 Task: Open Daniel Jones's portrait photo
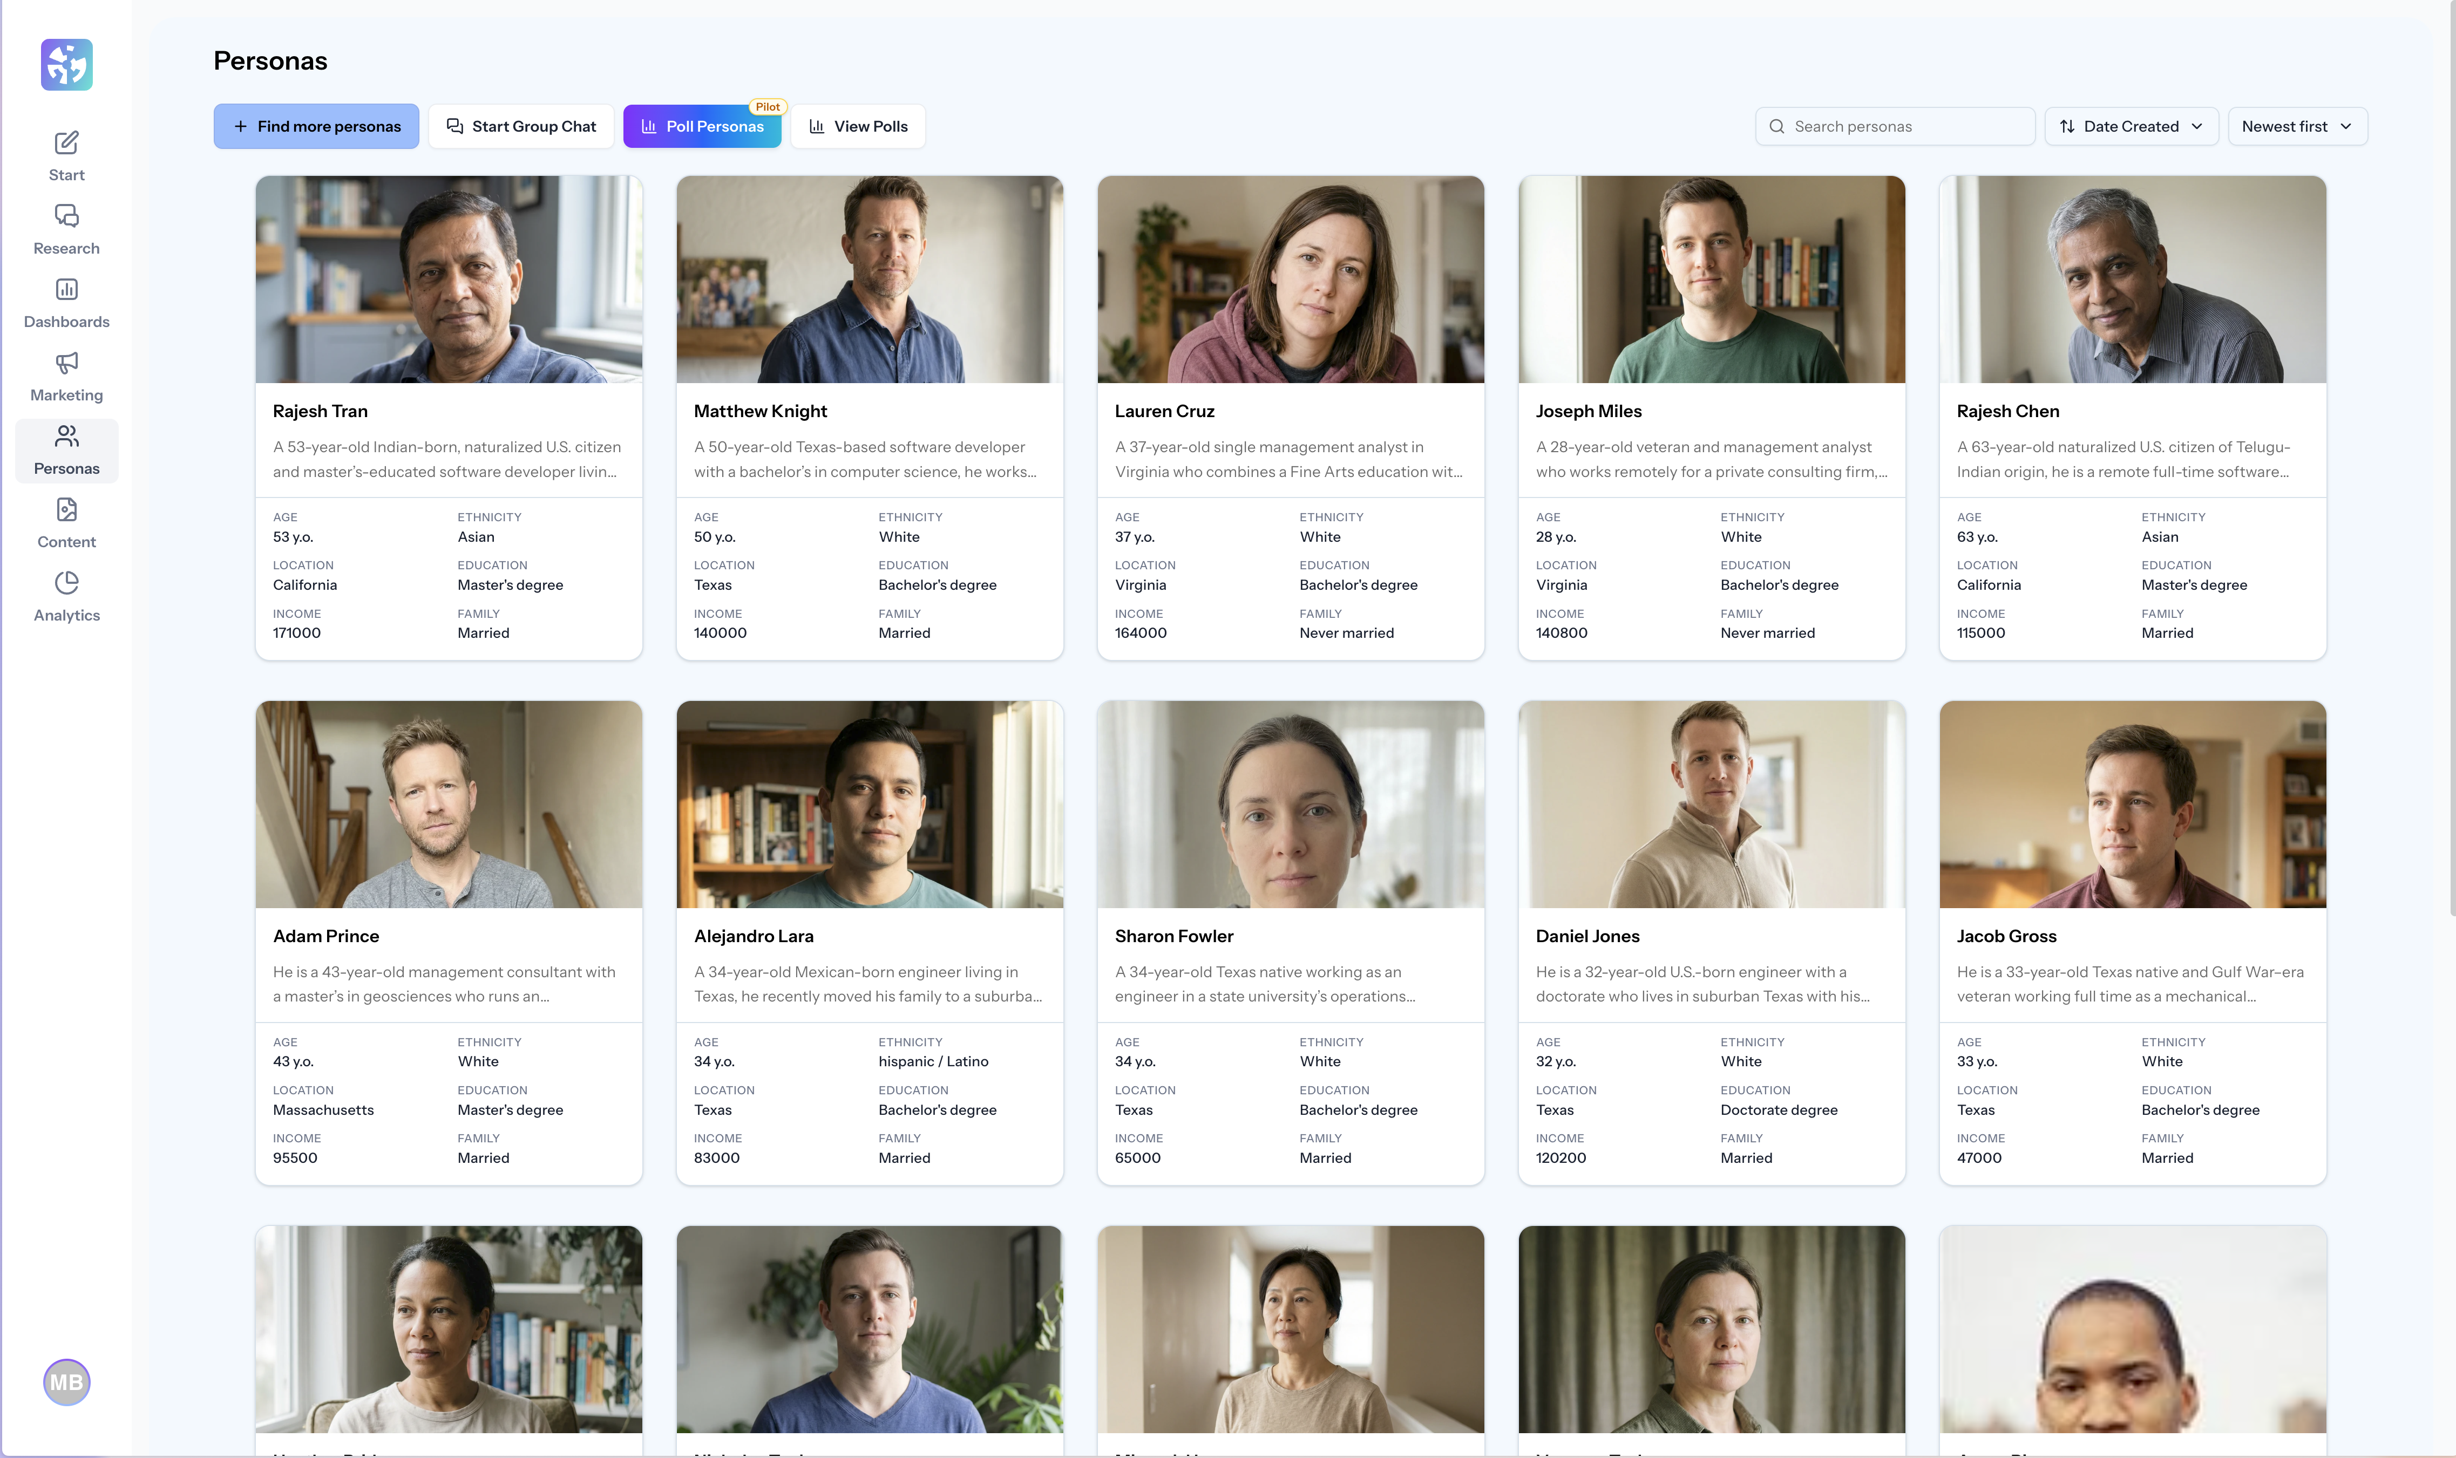(x=1712, y=805)
